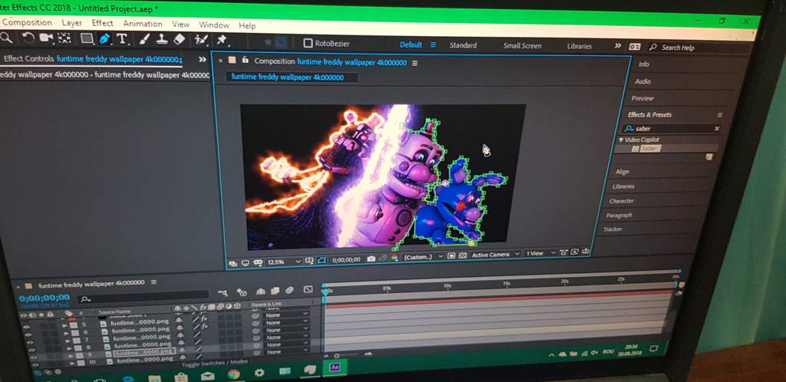Take a snapshot with the camera icon
The image size is (786, 382).
(371, 259)
